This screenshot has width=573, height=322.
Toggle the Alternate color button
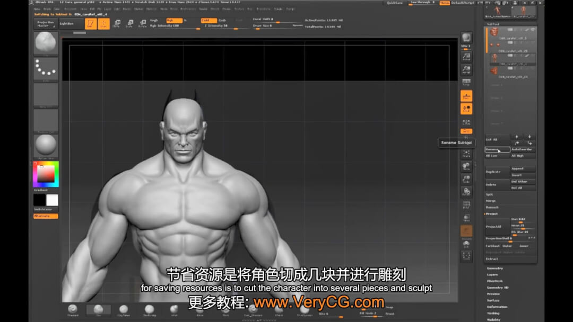pyautogui.click(x=46, y=216)
